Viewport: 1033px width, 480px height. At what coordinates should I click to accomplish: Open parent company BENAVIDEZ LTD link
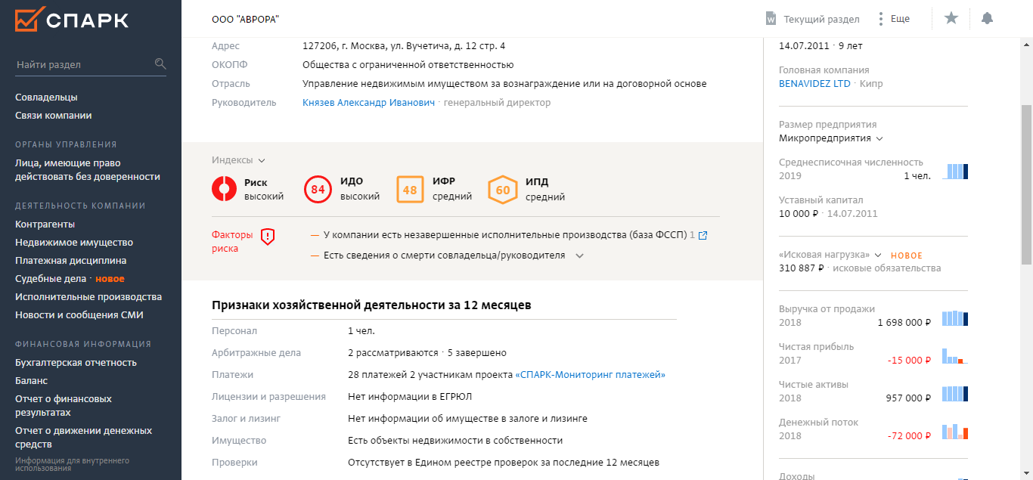point(814,84)
